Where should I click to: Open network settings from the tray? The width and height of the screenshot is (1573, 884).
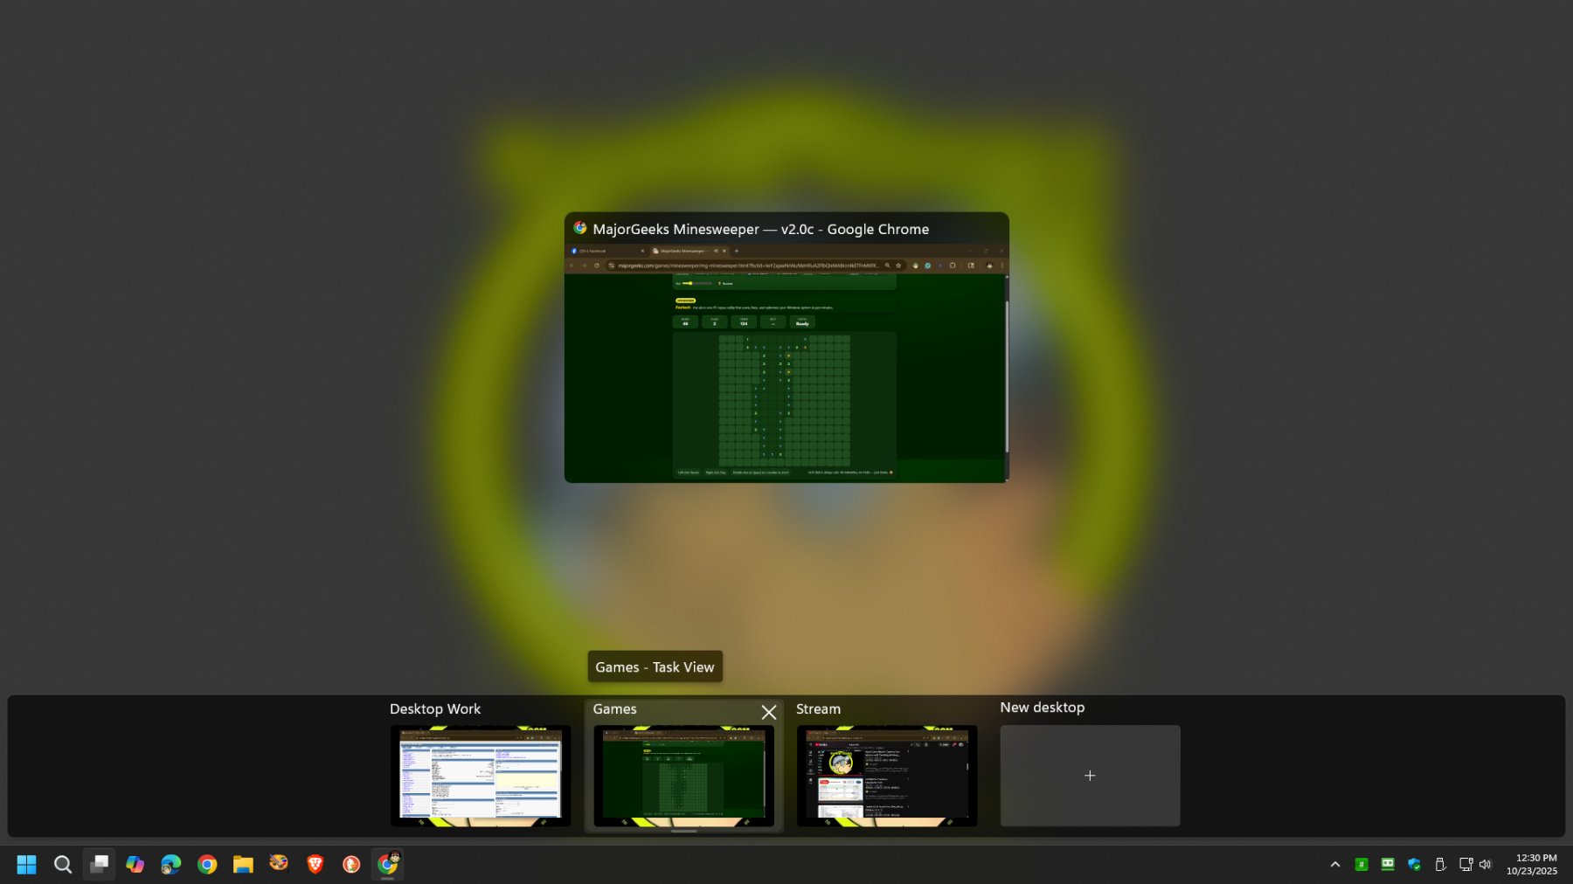tap(1466, 864)
